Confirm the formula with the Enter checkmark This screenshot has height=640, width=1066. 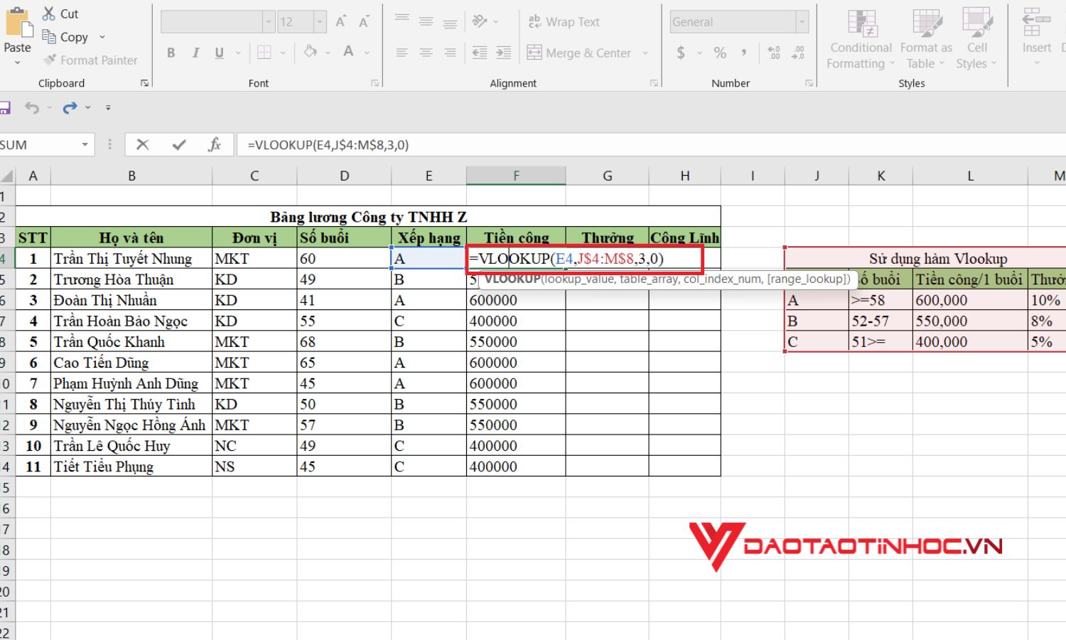(x=178, y=144)
